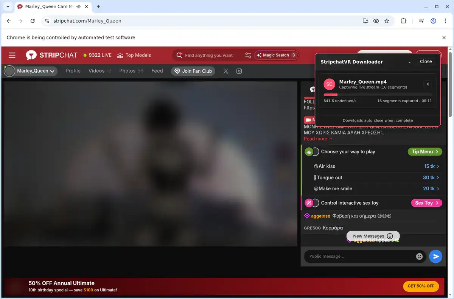The image size is (454, 299).
Task: Open Sex Toy control
Action: click(x=426, y=203)
